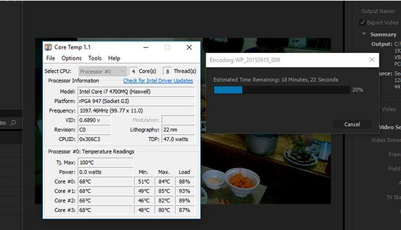The image size is (401, 230).
Task: Open the Help menu in Core Temp
Action: point(114,58)
